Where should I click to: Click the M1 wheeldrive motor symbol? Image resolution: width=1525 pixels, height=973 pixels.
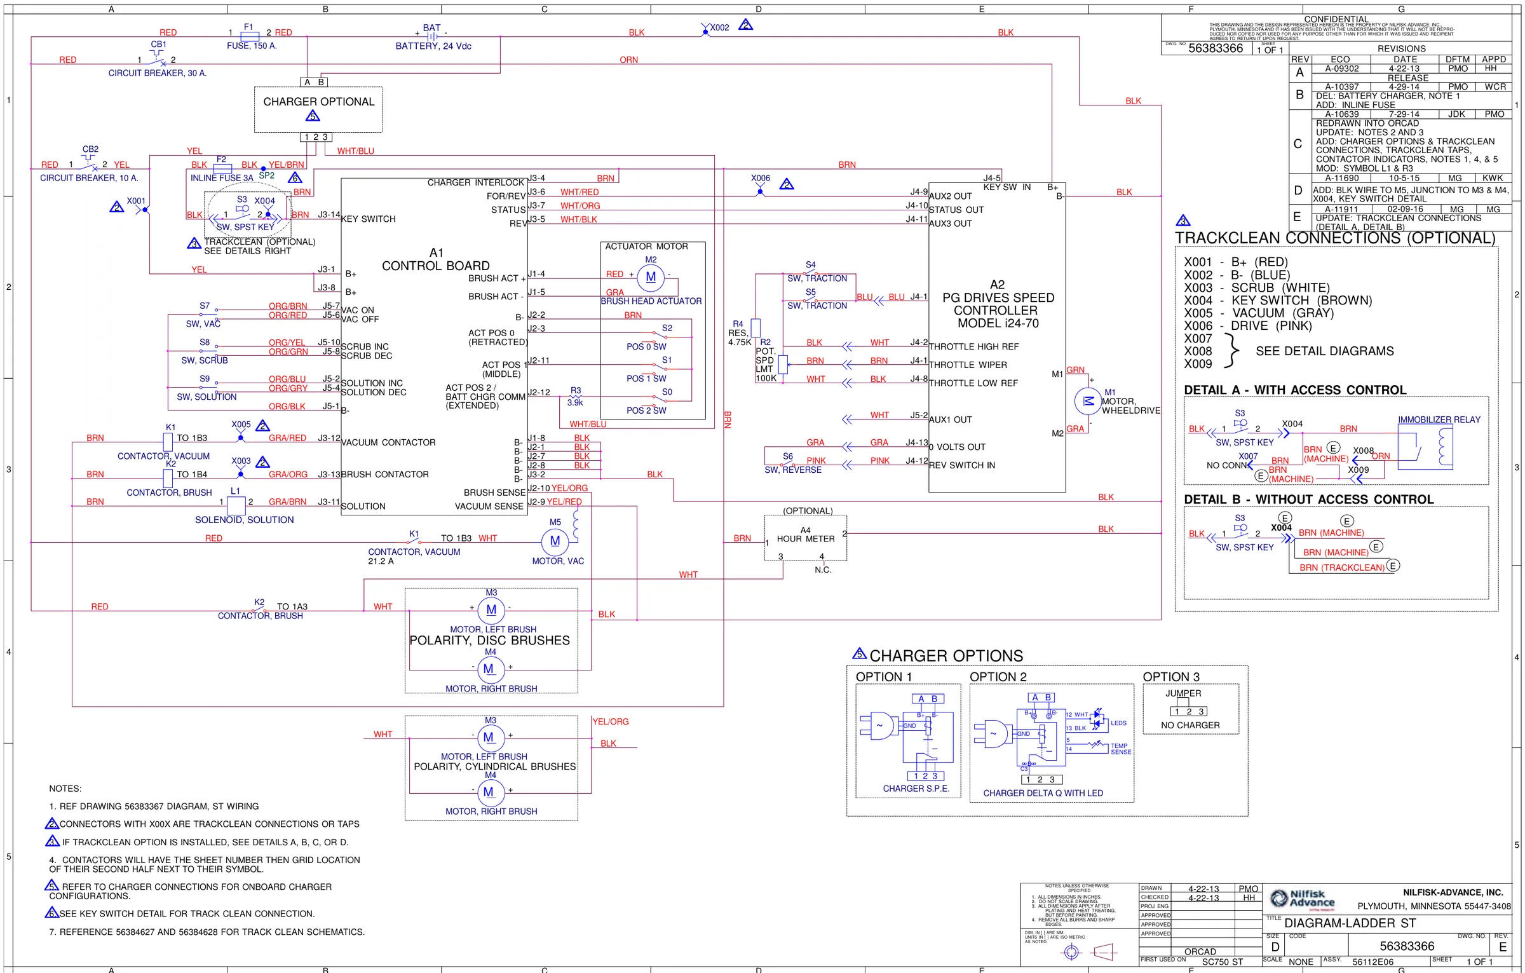click(1087, 401)
